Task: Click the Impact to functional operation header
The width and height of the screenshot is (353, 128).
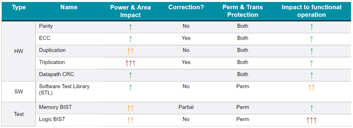Action: coord(311,11)
